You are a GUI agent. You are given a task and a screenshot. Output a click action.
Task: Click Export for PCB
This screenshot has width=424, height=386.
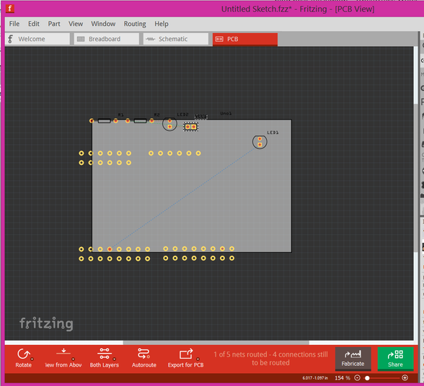185,358
